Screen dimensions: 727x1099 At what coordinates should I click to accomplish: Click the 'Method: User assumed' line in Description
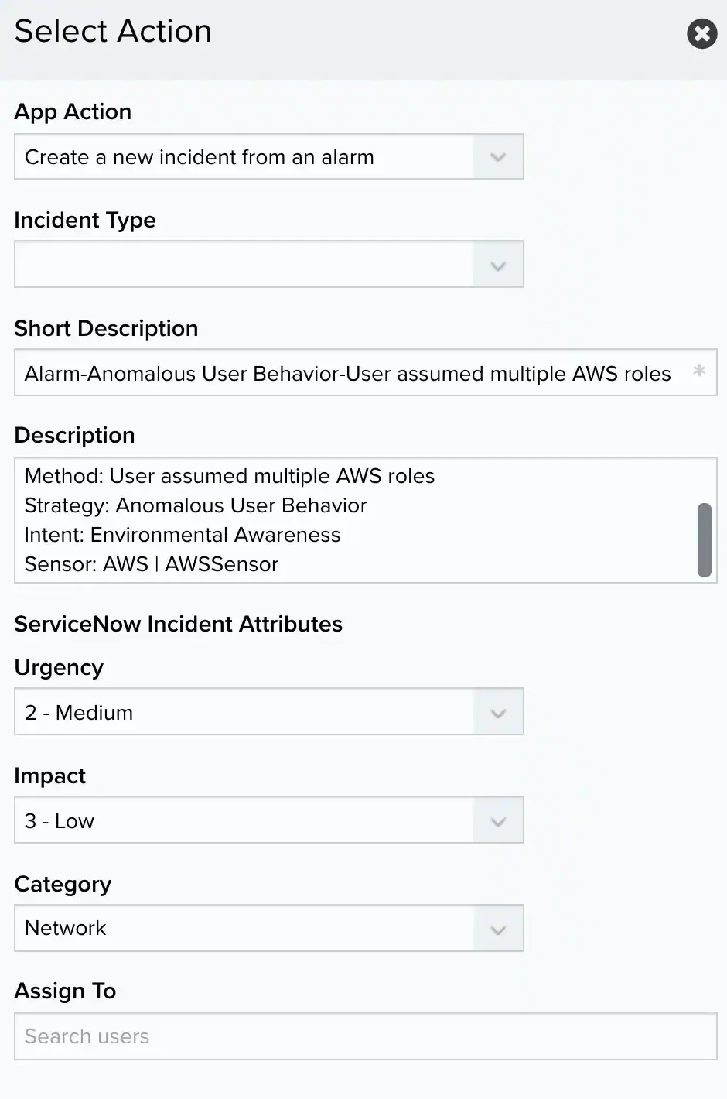[x=230, y=476]
